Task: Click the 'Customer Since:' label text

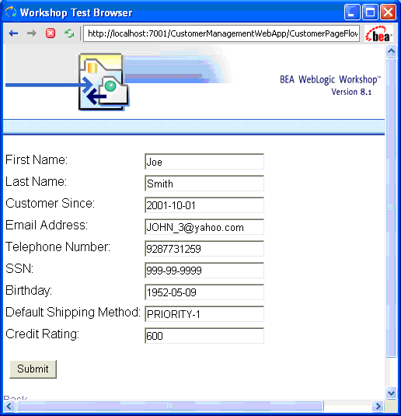Action: pos(50,203)
